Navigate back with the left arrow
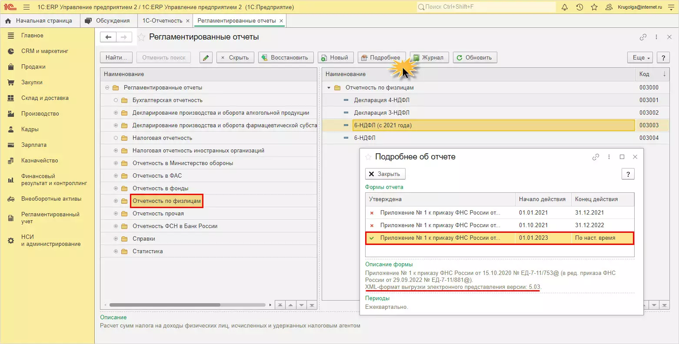679x344 pixels. click(x=108, y=37)
